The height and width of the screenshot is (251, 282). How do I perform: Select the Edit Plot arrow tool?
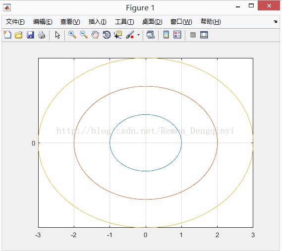[x=57, y=35]
